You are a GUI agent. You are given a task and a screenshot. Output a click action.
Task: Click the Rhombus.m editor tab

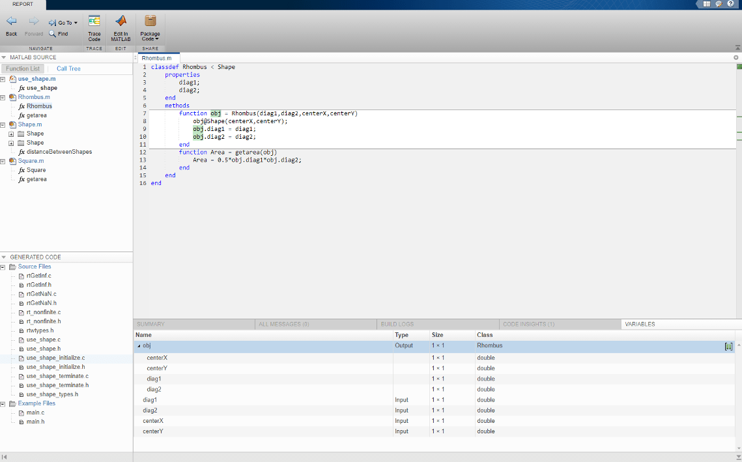coord(156,58)
